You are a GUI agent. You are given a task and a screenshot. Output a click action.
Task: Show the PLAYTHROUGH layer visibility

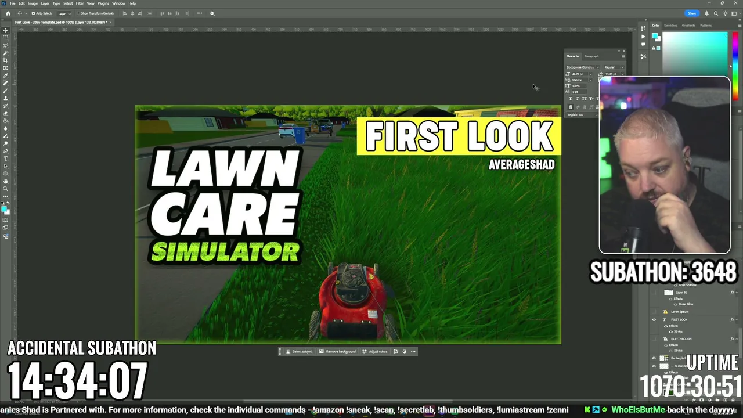click(654, 338)
